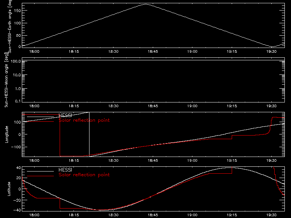This screenshot has height=218, width=291.
Task: Click the -20 tick on the Latitude axis
Action: [17, 200]
